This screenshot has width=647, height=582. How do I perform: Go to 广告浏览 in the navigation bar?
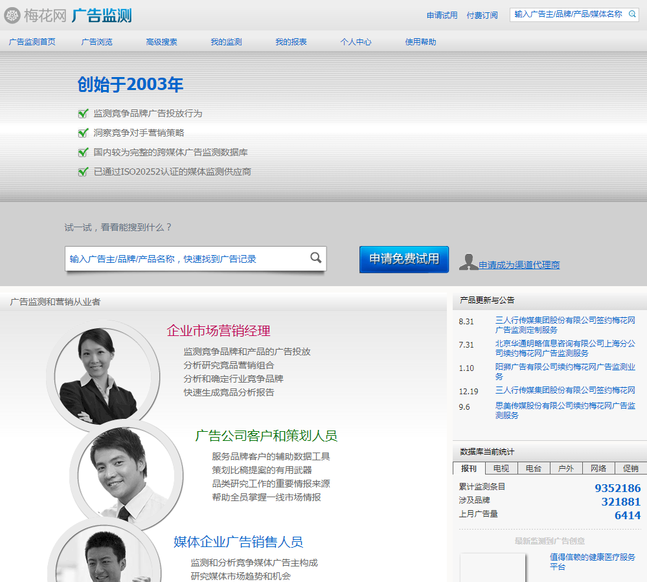97,41
